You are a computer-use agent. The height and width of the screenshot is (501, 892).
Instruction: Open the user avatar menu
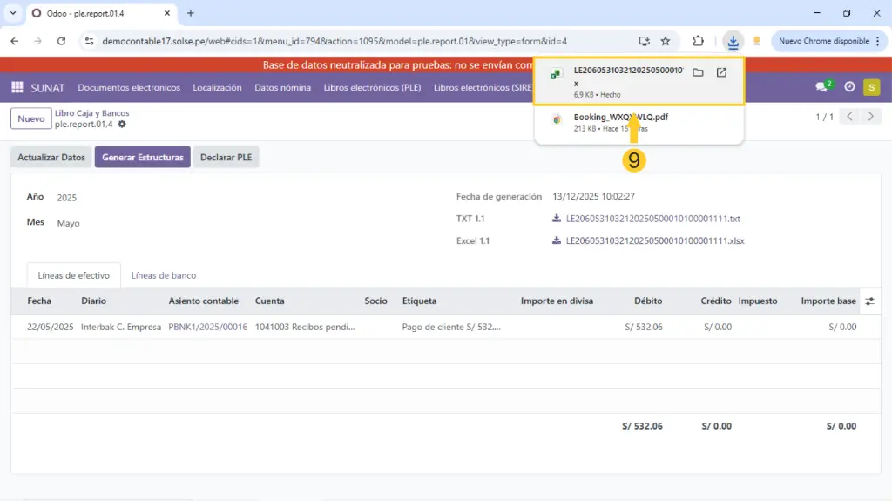pos(871,87)
